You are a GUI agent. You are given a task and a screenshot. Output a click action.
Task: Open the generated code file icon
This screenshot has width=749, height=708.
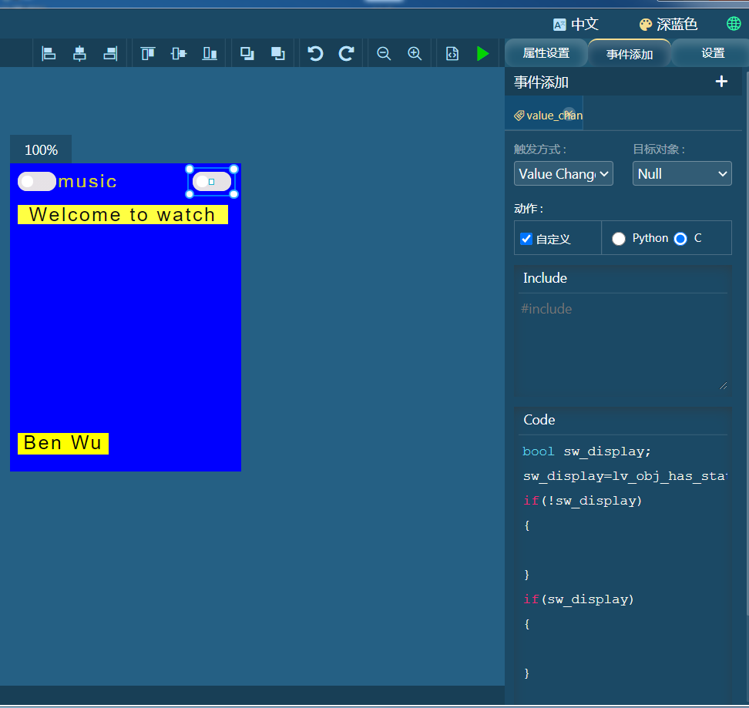(452, 53)
